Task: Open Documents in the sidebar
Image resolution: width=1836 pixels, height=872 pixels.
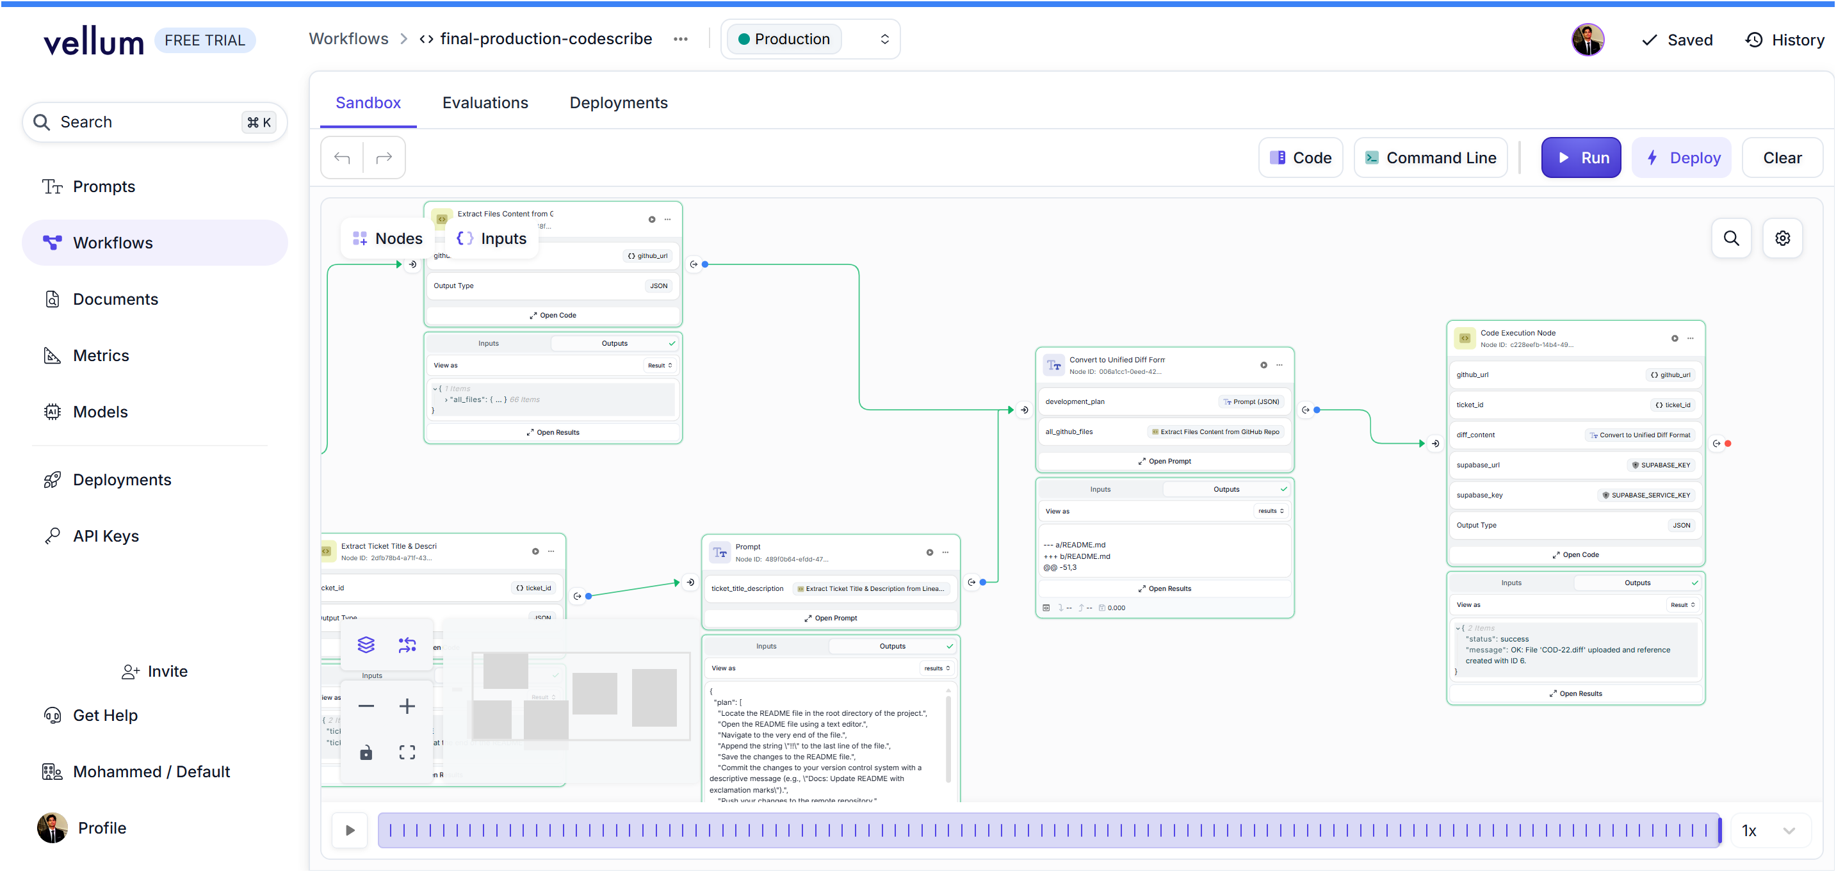Action: coord(115,299)
